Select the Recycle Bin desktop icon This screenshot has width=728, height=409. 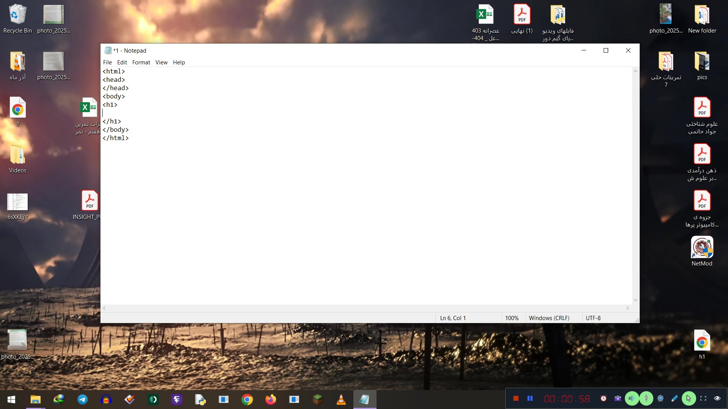pos(17,19)
